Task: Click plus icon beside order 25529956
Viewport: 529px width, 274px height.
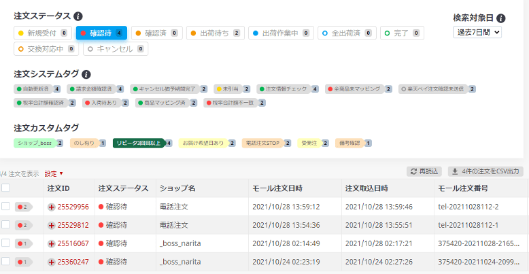Action: 52,207
